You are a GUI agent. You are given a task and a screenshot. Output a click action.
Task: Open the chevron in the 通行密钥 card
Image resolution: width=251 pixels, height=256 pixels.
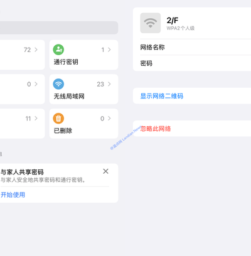coord(109,50)
